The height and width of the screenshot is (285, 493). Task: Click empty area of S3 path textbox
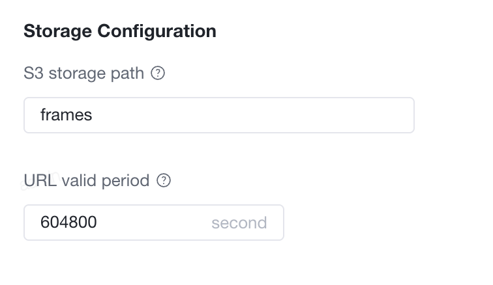(252, 115)
